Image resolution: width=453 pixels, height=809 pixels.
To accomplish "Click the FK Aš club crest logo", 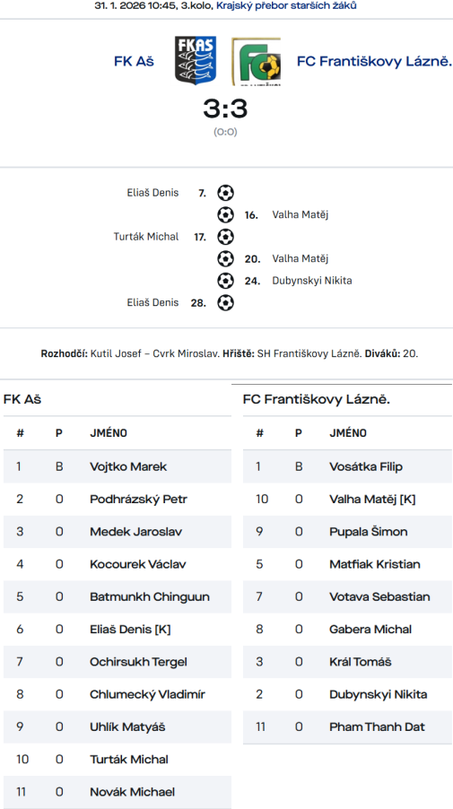I will point(195,61).
